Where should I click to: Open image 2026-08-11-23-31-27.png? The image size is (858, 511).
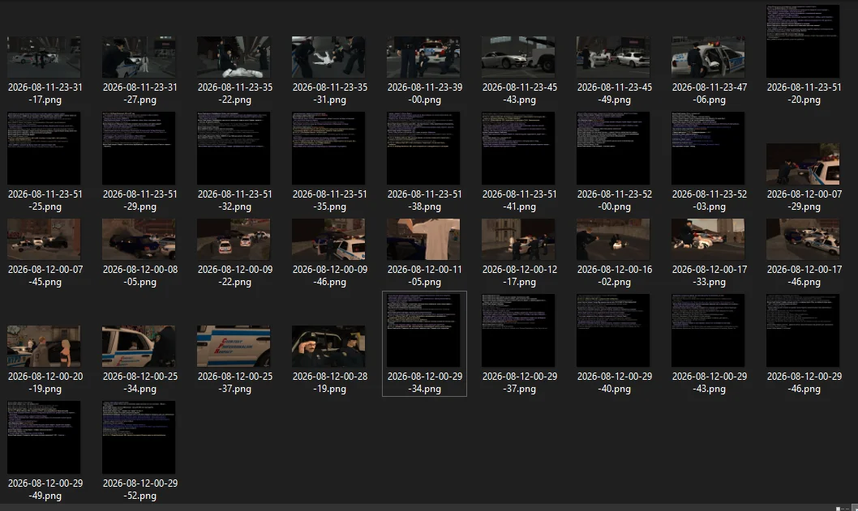click(x=139, y=57)
